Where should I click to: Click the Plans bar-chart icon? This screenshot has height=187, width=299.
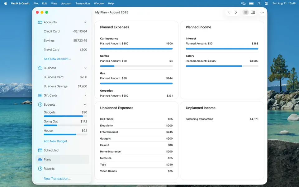pos(41,159)
